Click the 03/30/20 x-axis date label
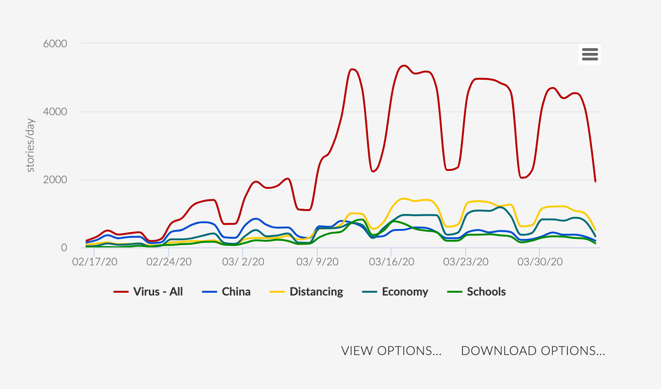661x389 pixels. coord(540,262)
